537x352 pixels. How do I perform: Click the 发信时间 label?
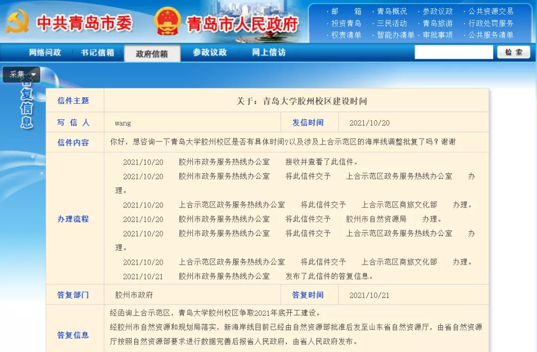tap(308, 123)
